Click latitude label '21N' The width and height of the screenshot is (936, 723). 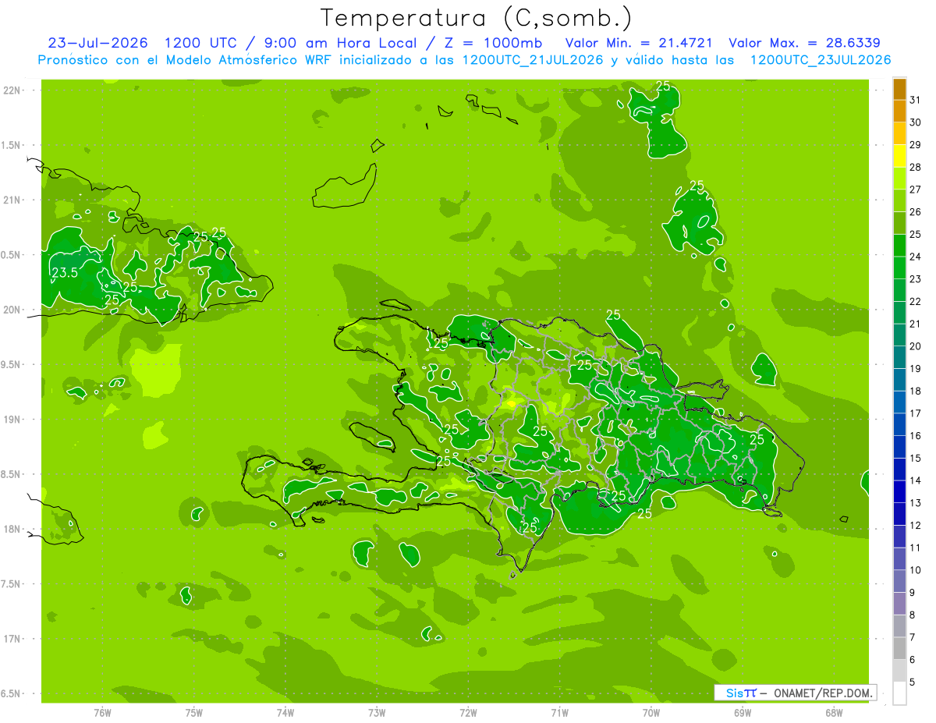click(12, 200)
